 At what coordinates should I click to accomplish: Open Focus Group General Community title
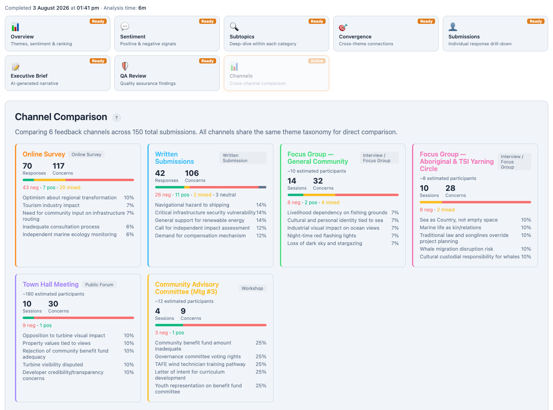[318, 158]
